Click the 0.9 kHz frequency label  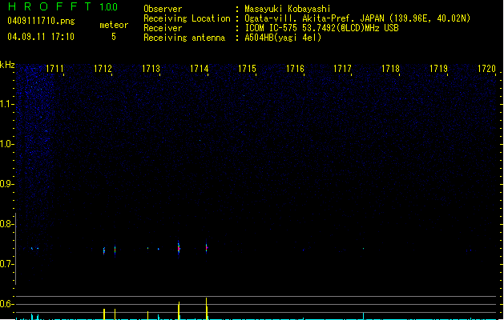(x=6, y=184)
